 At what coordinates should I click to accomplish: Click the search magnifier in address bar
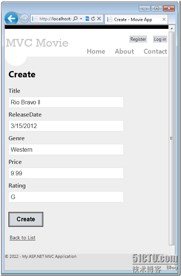click(75, 18)
